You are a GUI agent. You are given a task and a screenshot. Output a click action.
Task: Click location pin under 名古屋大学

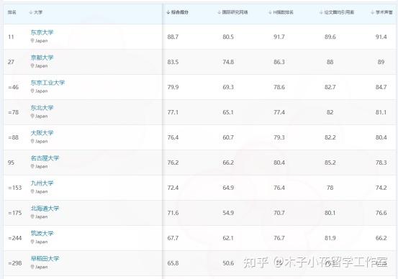coord(32,166)
